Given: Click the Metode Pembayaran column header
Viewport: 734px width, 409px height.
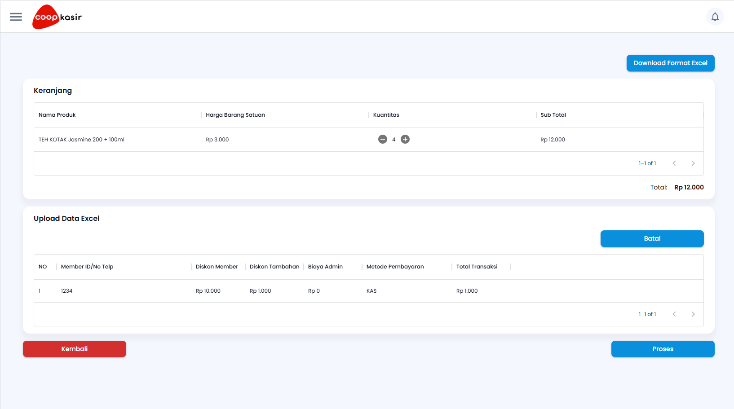Looking at the screenshot, I should pyautogui.click(x=395, y=266).
